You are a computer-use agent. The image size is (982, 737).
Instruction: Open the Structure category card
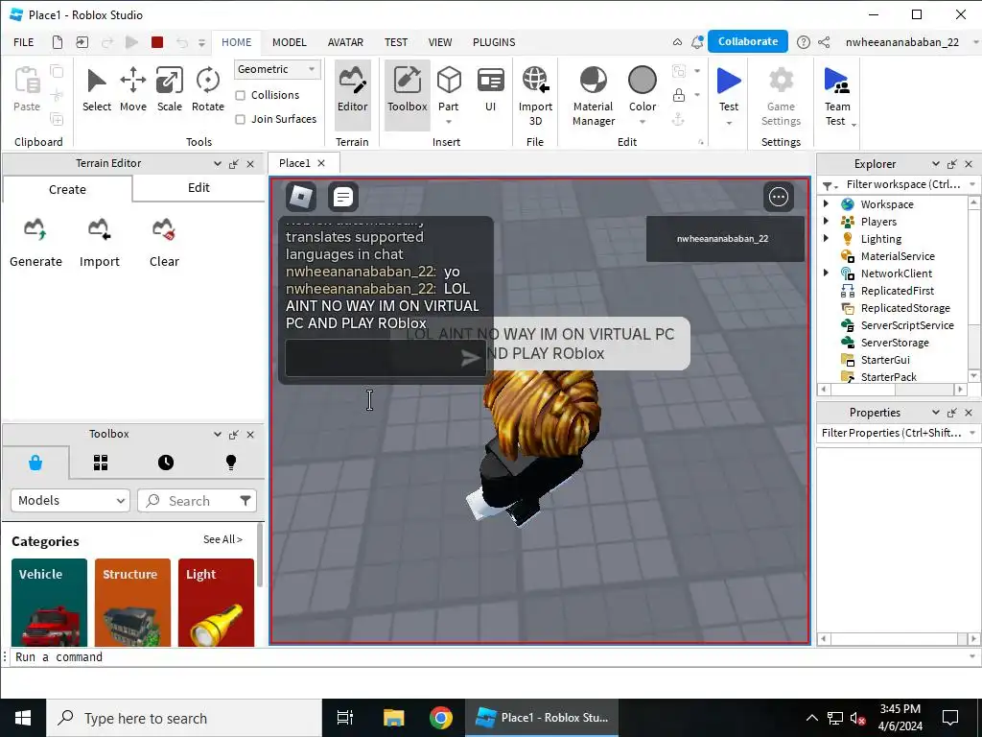(x=132, y=603)
